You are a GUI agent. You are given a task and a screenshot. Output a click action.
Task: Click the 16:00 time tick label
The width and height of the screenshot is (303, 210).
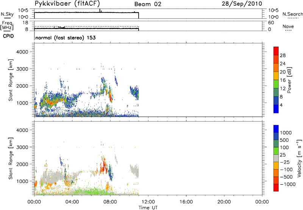186,202
